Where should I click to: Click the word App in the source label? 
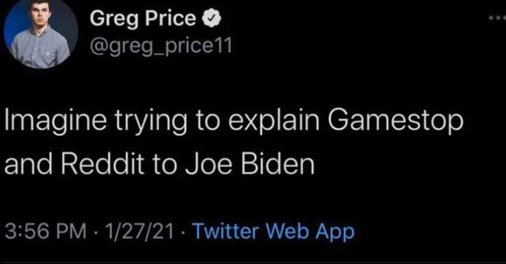click(338, 231)
